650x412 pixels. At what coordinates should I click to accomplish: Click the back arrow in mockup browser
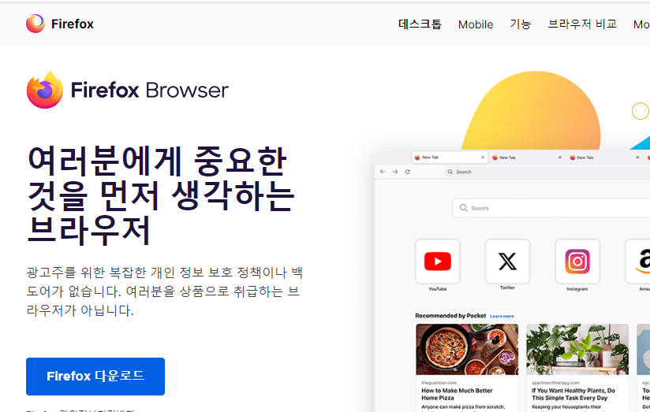tap(383, 172)
